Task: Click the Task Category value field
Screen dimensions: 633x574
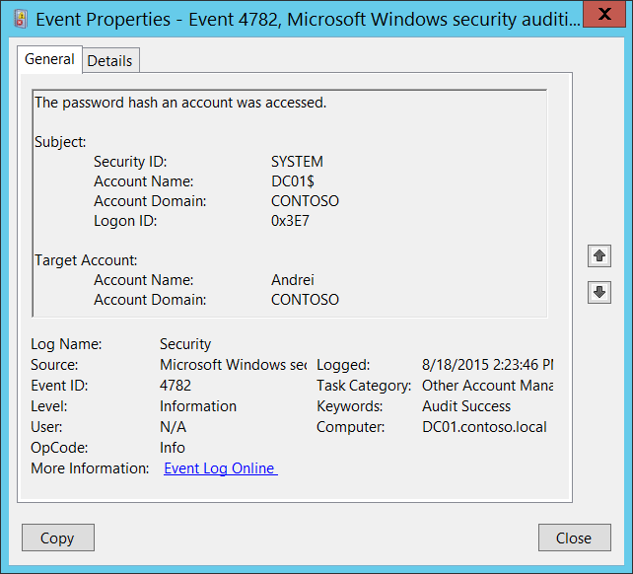Action: pyautogui.click(x=487, y=386)
